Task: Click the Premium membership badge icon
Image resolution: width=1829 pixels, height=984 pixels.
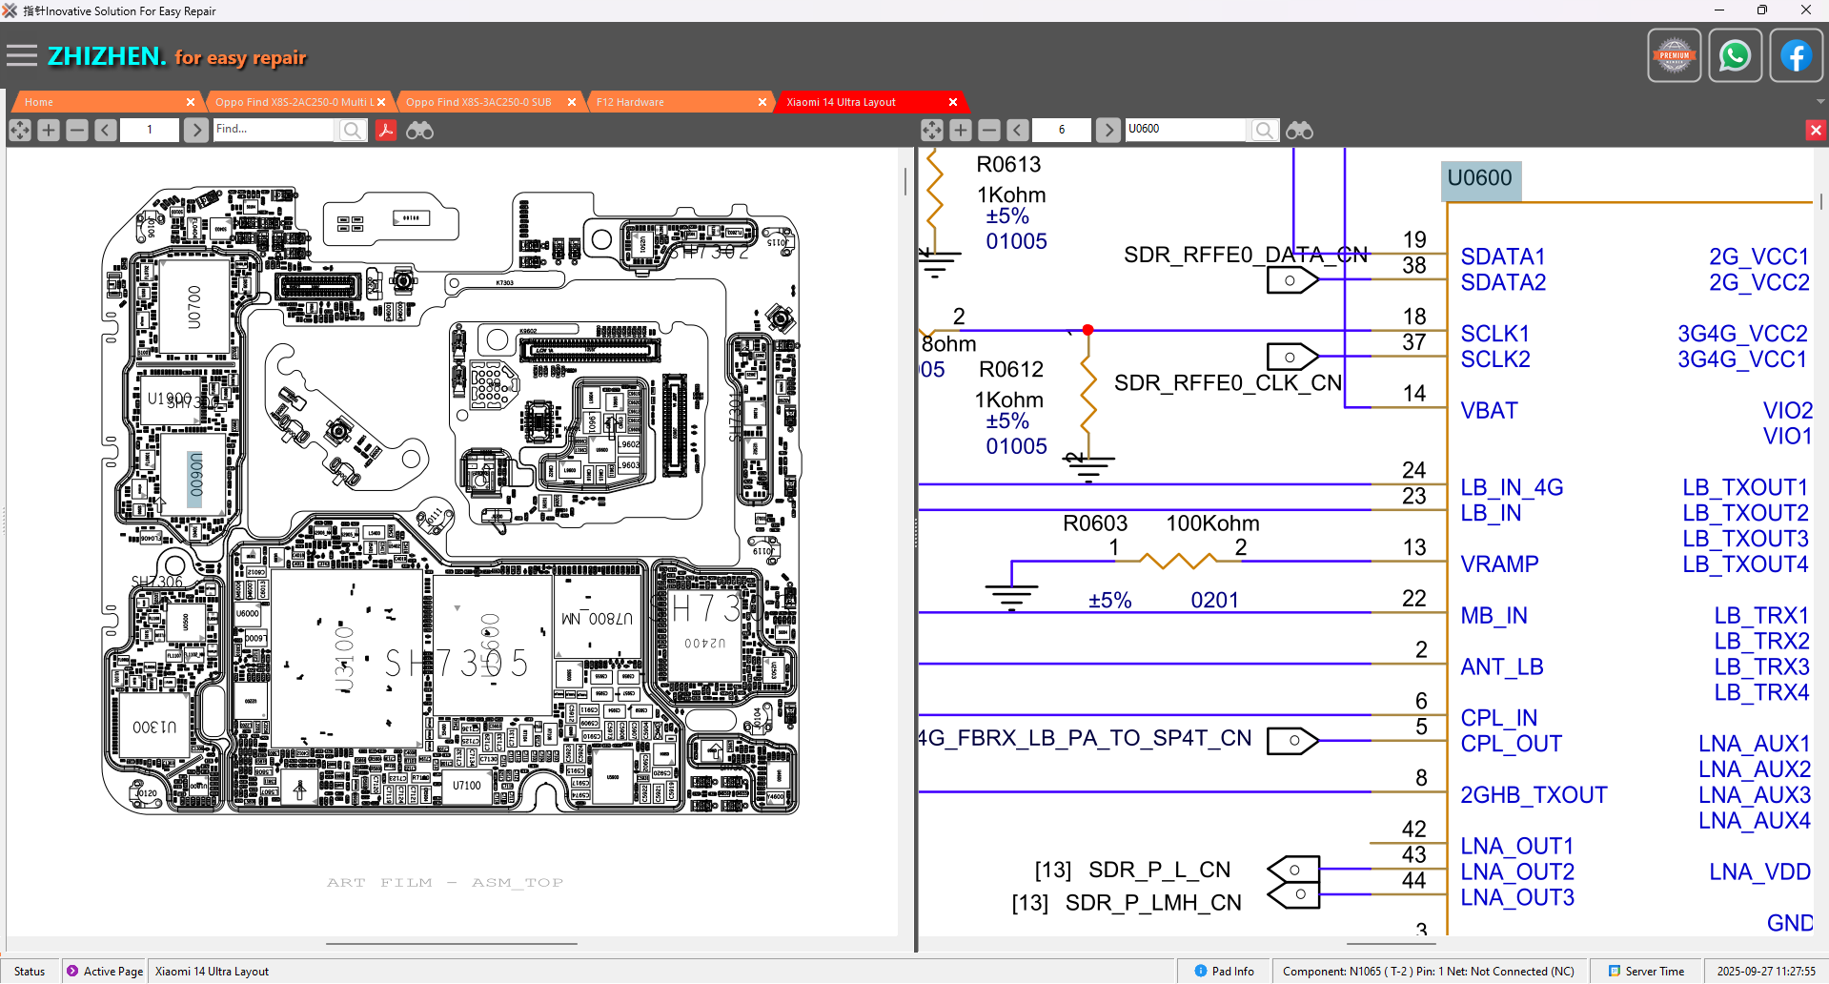Action: (1674, 56)
